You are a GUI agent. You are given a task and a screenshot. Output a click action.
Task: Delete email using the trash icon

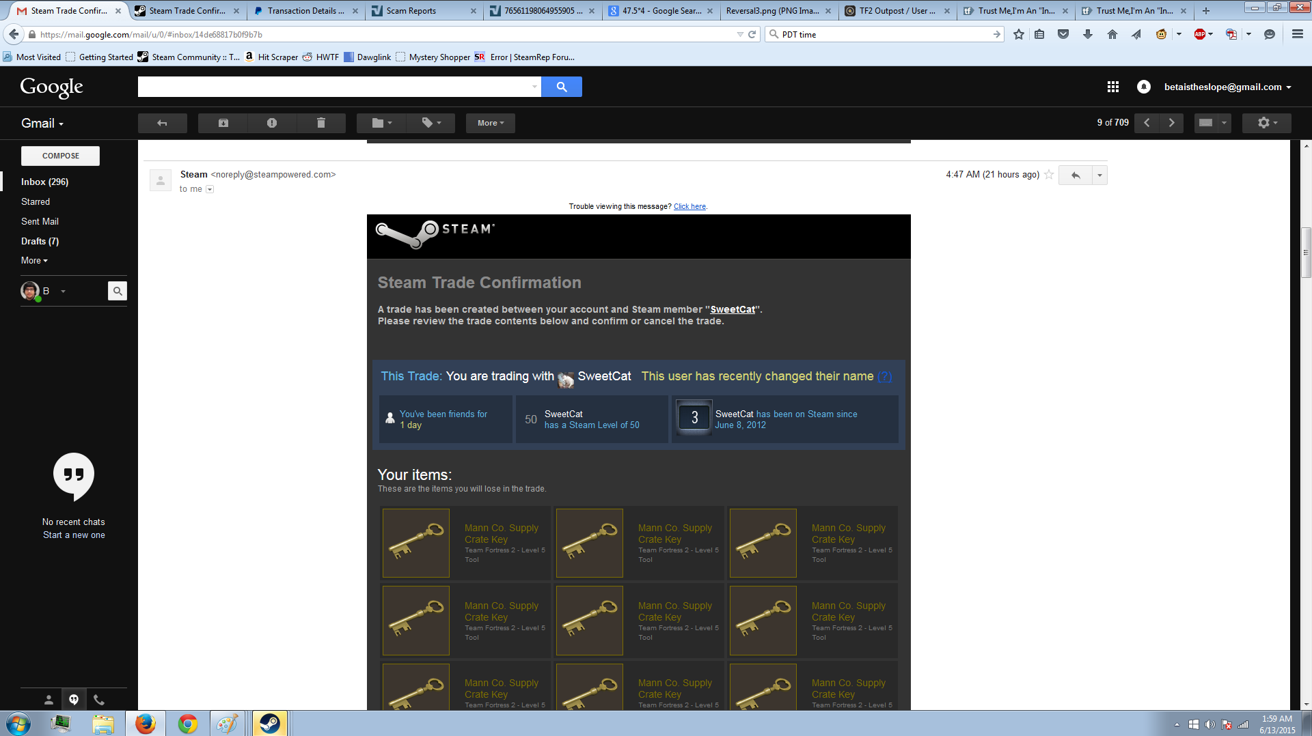(x=320, y=123)
